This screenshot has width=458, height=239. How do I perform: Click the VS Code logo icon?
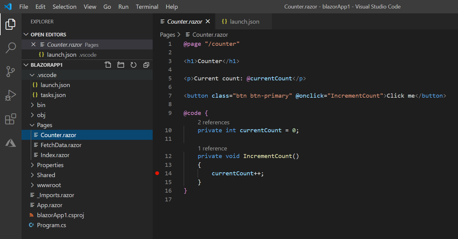pos(8,6)
